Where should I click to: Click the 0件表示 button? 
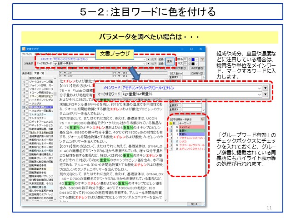click(28, 63)
